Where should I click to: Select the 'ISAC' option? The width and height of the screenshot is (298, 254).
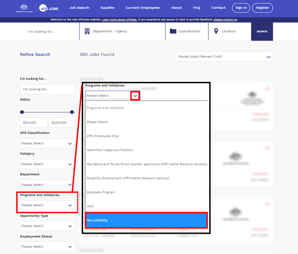[146, 206]
